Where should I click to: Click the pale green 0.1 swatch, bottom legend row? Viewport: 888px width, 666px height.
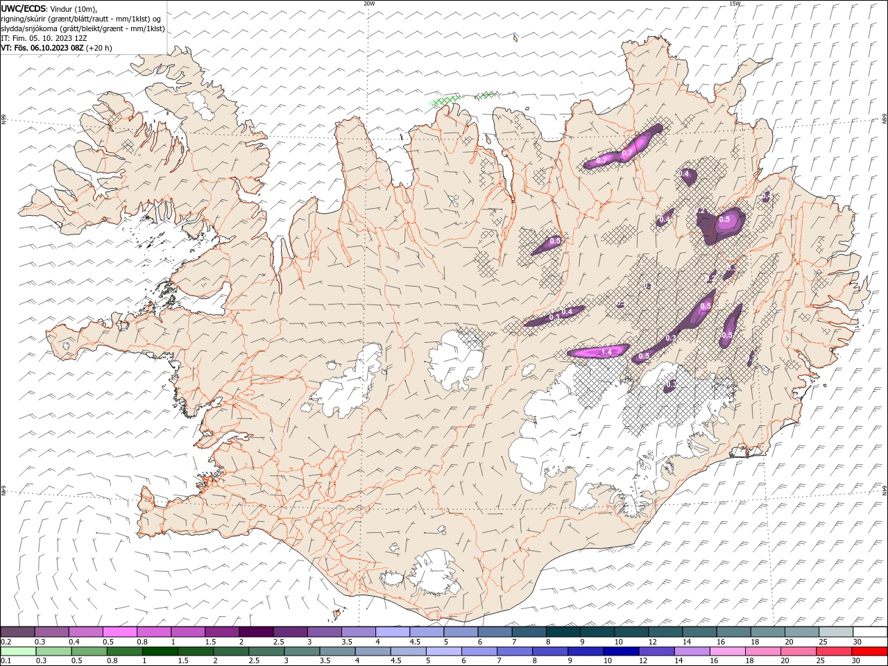[18, 651]
